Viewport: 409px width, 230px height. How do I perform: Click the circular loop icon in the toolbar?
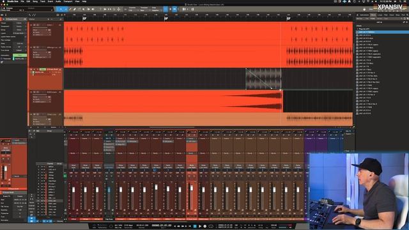coord(114,10)
